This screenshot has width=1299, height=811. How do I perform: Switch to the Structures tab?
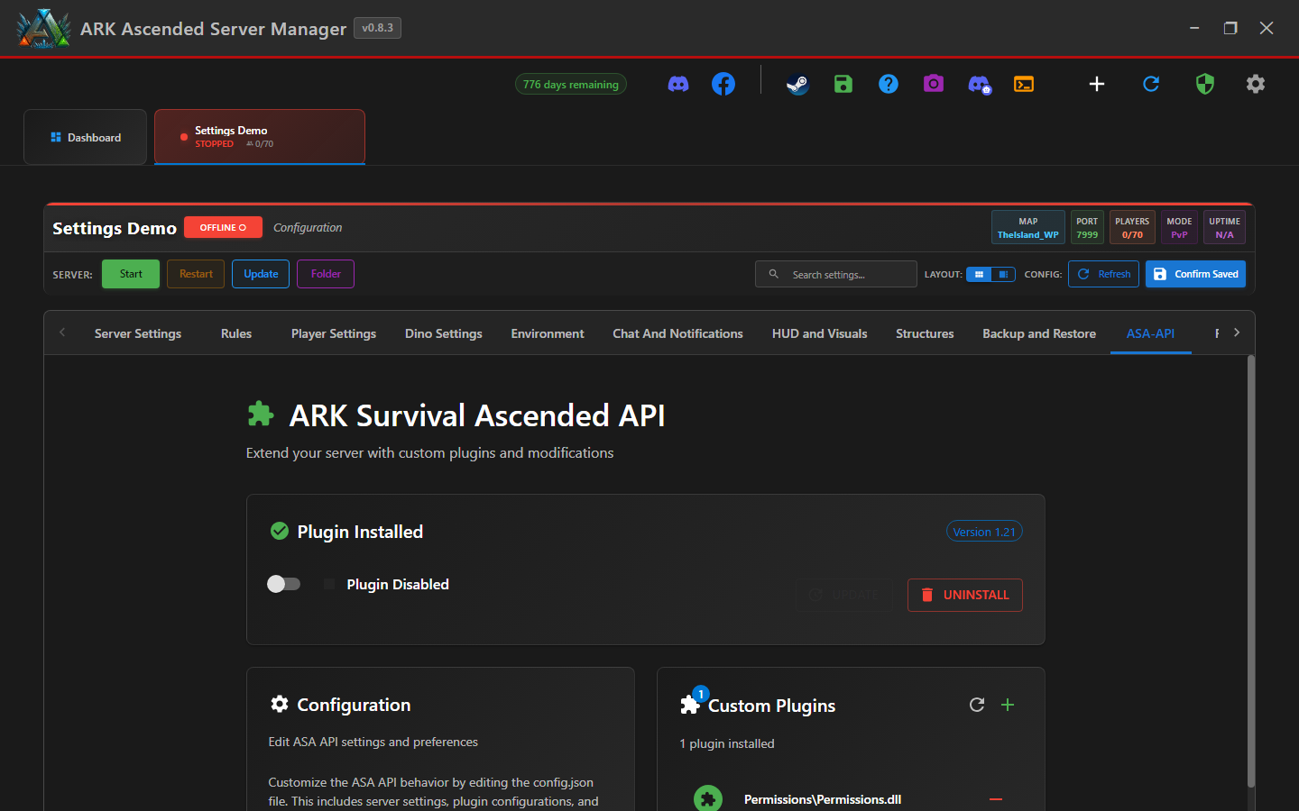coord(925,333)
